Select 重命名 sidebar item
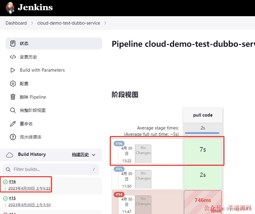Image resolution: width=255 pixels, height=214 pixels. 26,124
